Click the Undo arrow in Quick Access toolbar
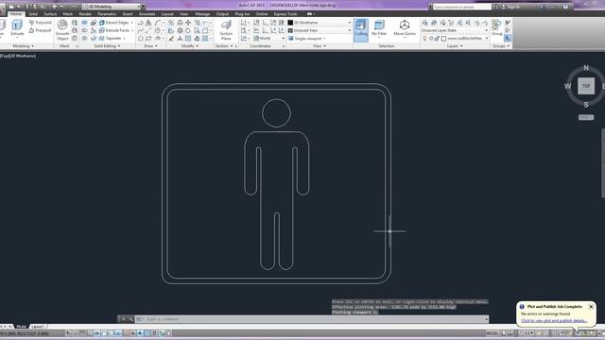 point(61,7)
